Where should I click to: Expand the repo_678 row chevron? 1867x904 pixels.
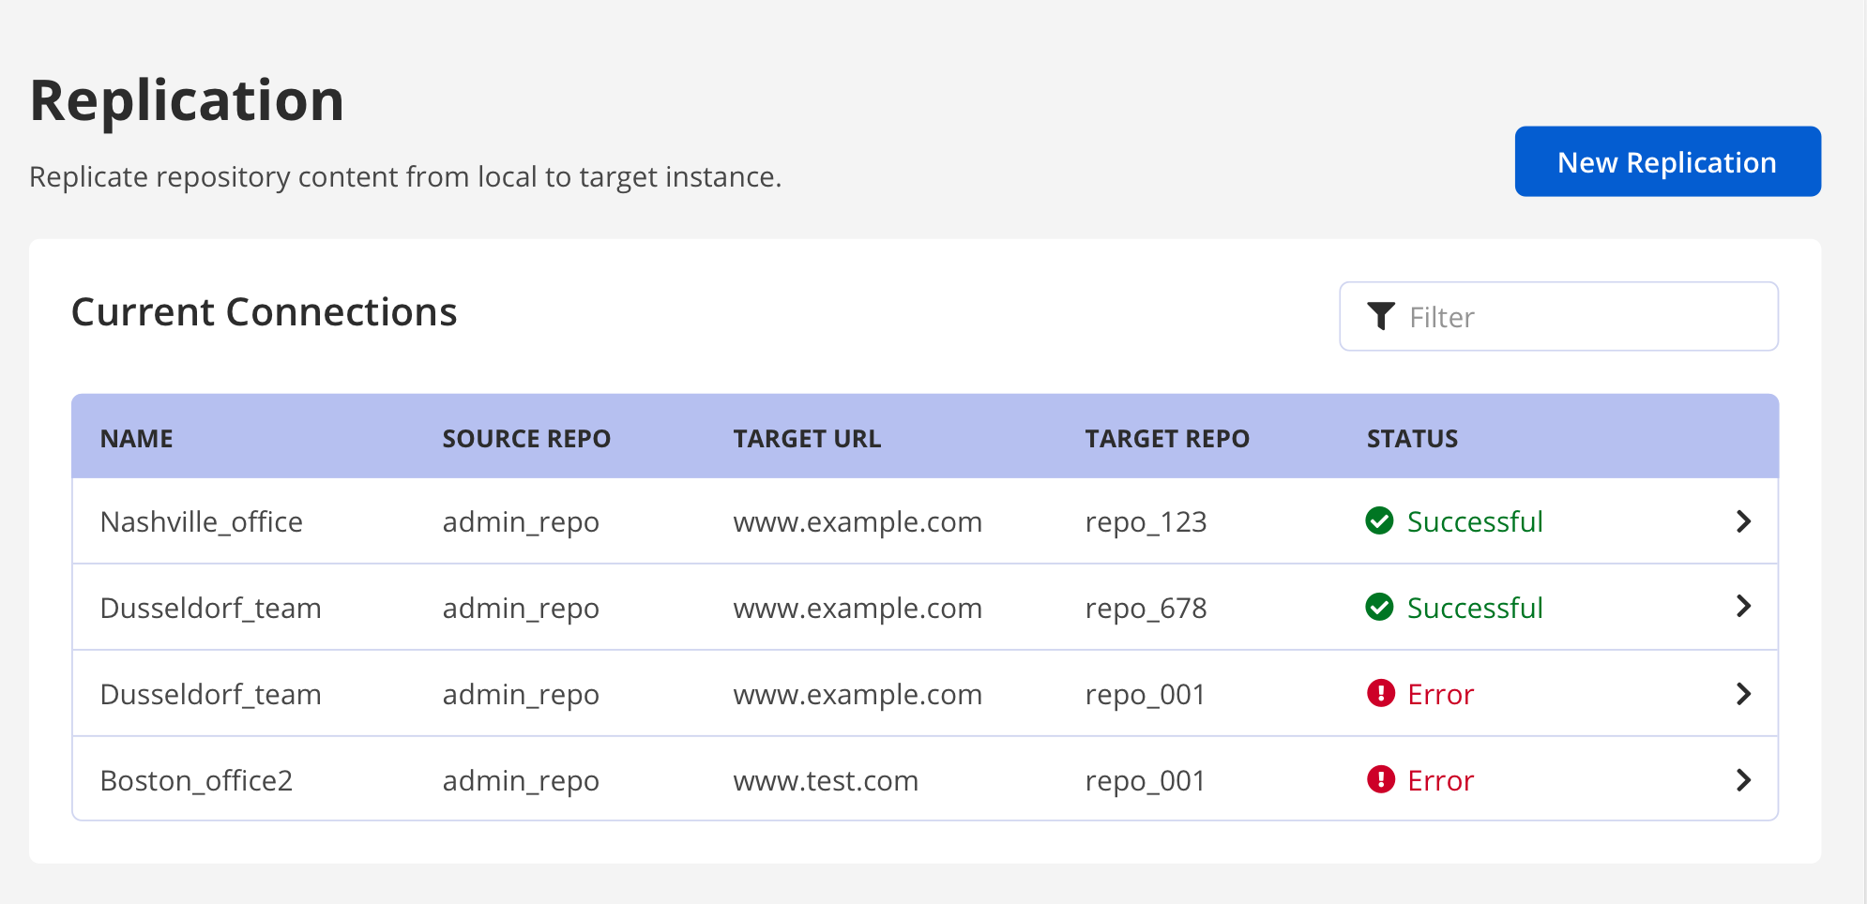(x=1743, y=607)
